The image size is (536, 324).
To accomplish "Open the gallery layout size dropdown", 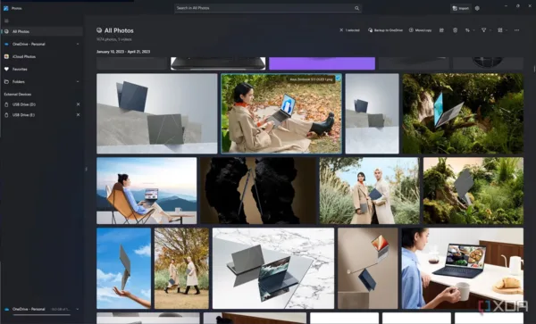I will point(502,30).
